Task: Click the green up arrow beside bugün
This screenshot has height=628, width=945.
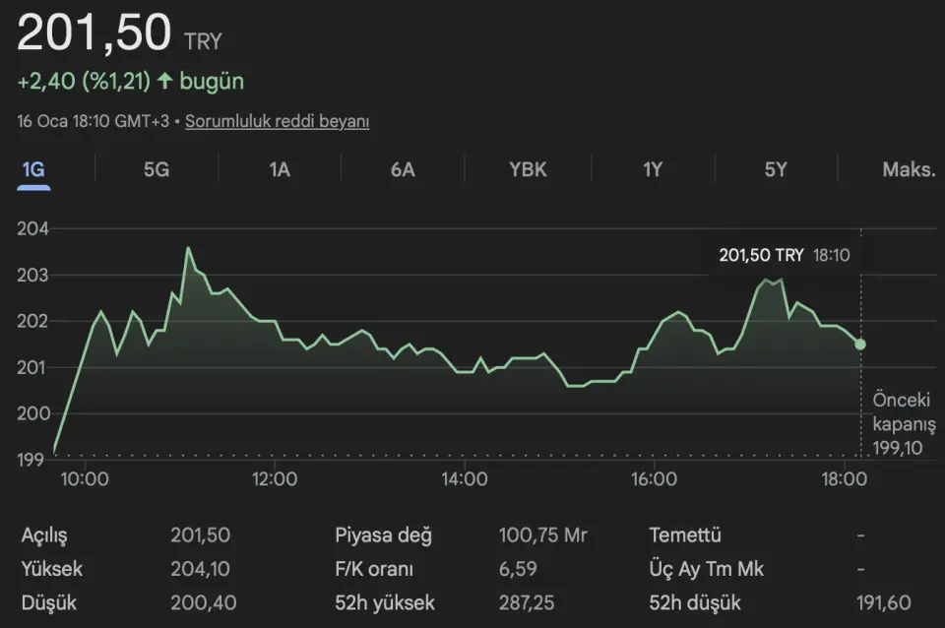Action: (164, 81)
